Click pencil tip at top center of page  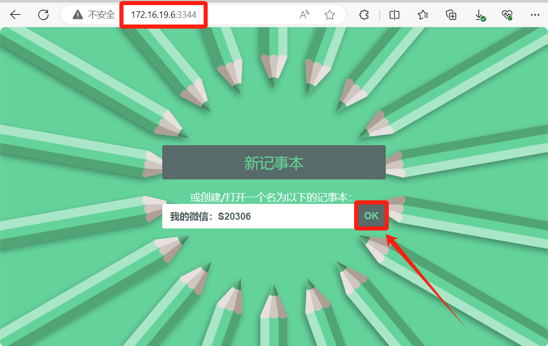tap(274, 82)
